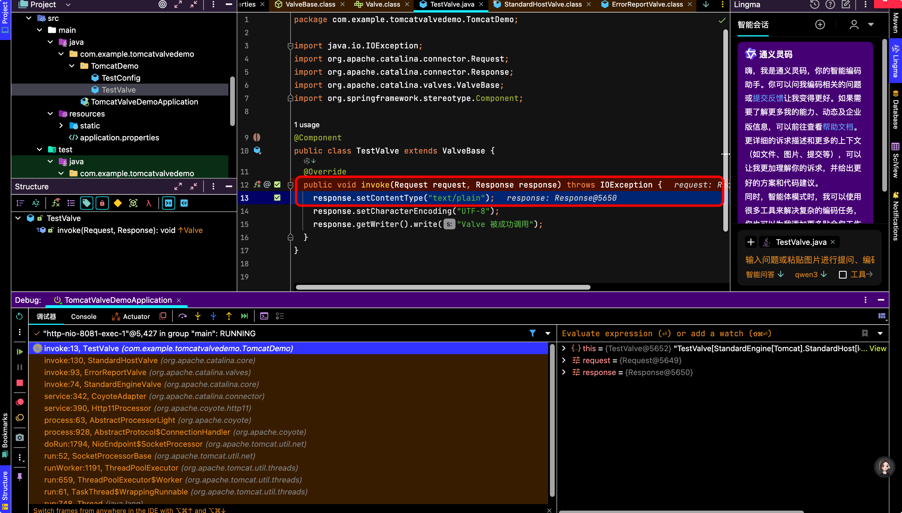Toggle breakpoint checkmark on line 13
902x513 pixels.
coord(277,198)
